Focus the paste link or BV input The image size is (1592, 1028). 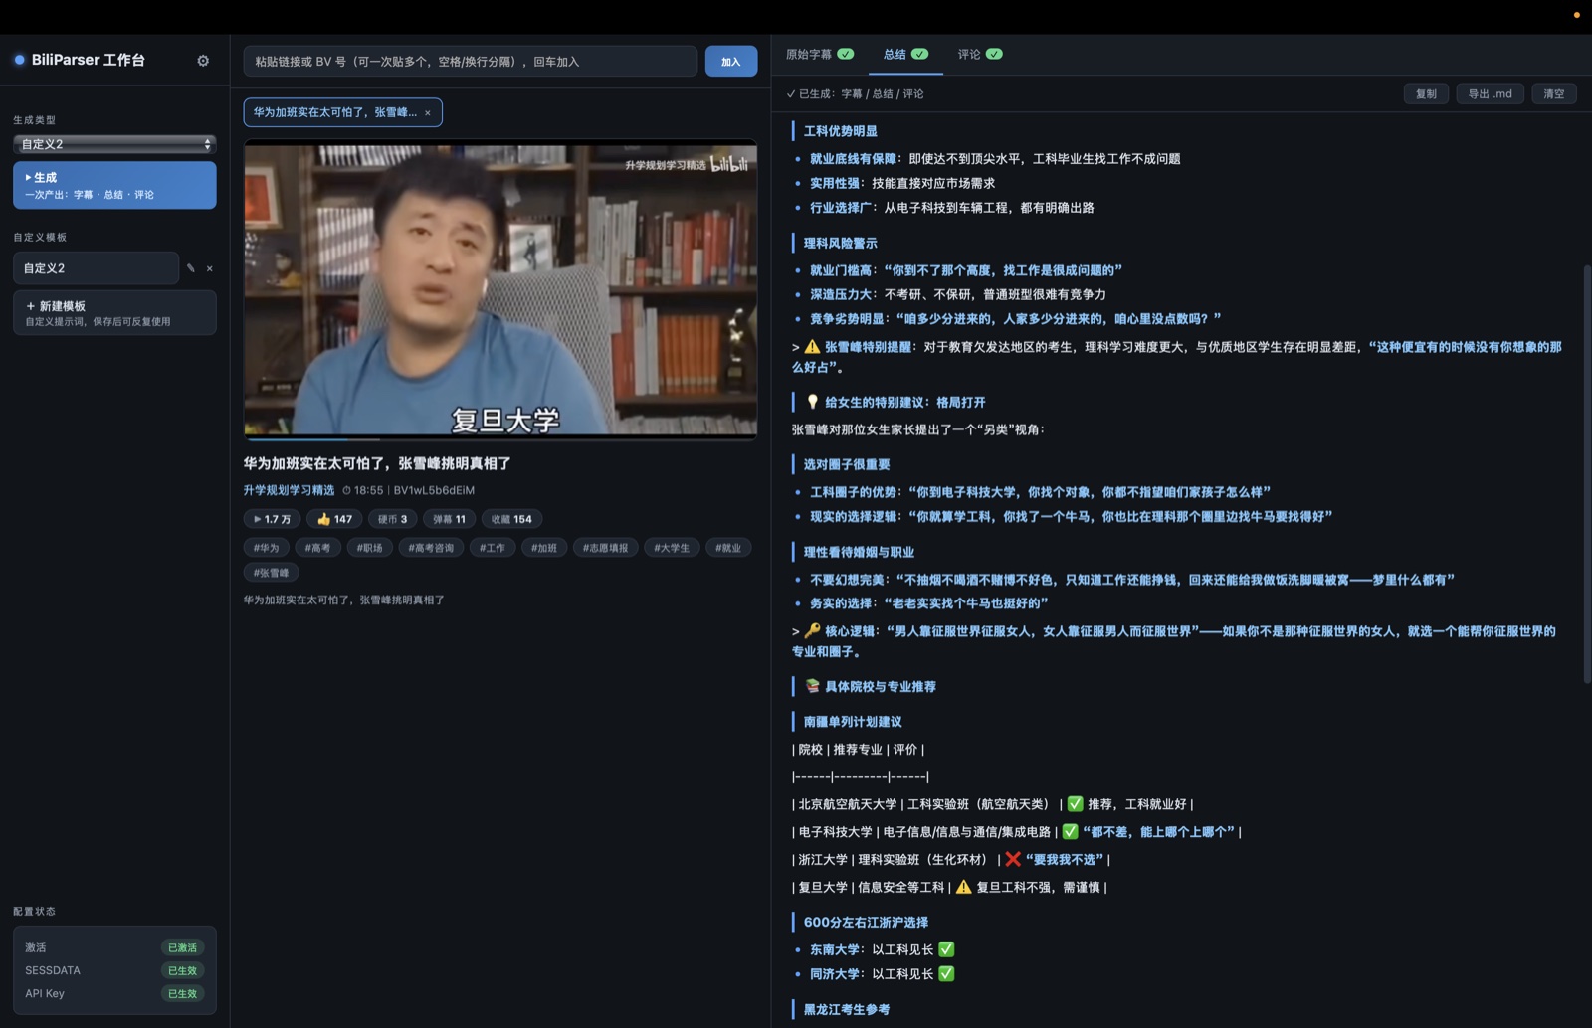[x=470, y=62]
